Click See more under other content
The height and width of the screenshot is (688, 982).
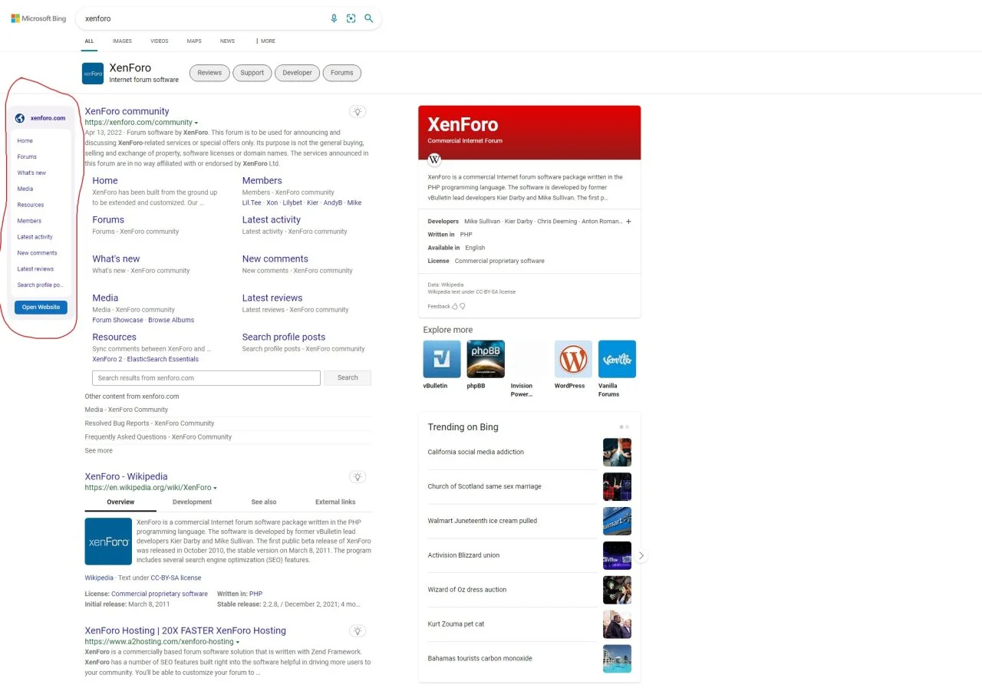pyautogui.click(x=98, y=450)
